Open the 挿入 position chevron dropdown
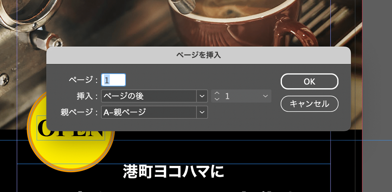The height and width of the screenshot is (192, 392). pos(202,96)
